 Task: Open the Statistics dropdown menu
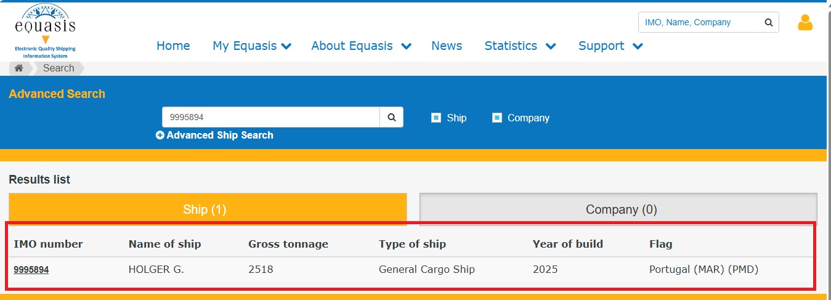coord(519,46)
